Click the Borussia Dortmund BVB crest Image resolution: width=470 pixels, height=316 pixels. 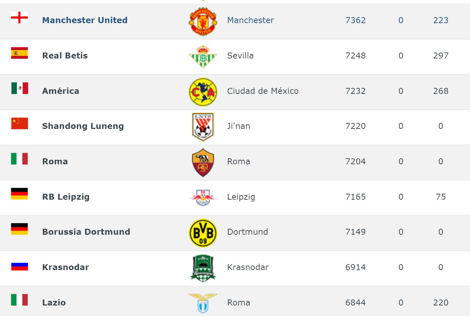click(203, 233)
